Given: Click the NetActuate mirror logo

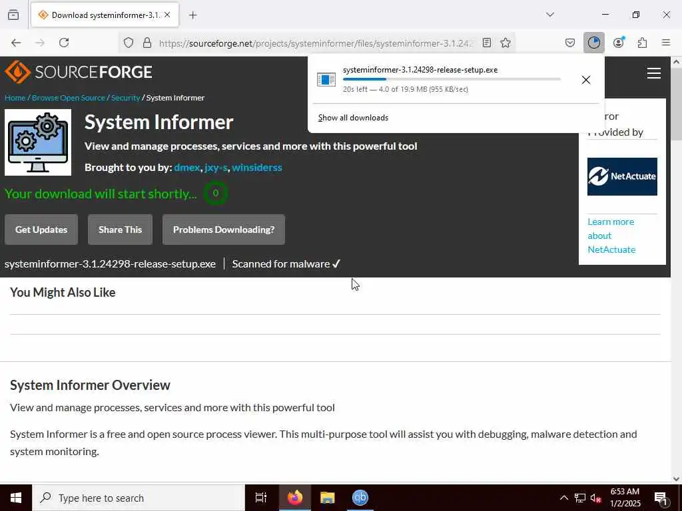Looking at the screenshot, I should coord(622,176).
